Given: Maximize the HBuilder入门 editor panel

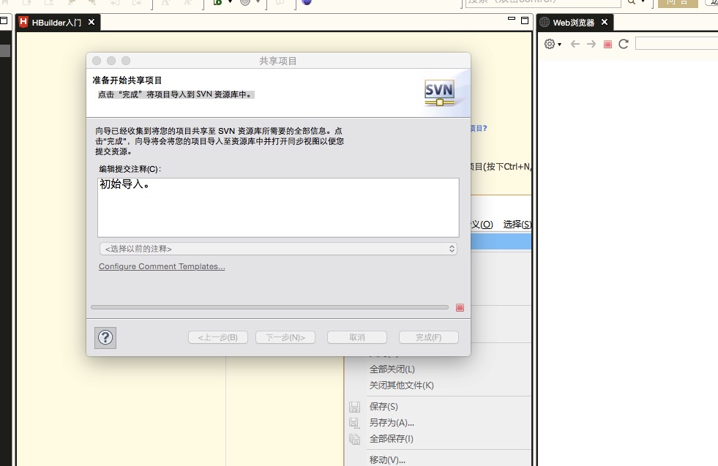Looking at the screenshot, I should [x=525, y=20].
